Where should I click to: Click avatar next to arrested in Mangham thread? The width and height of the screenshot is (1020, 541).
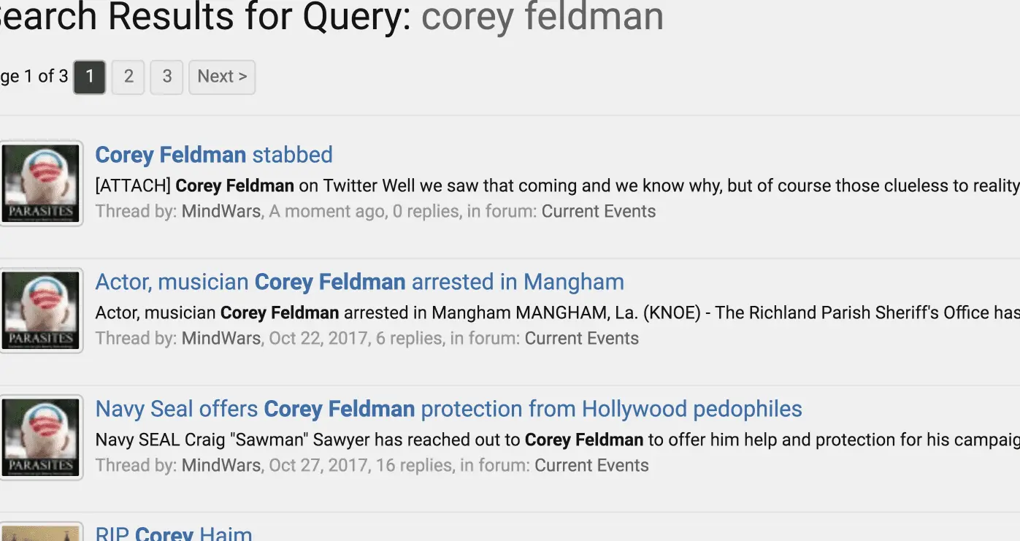(41, 310)
